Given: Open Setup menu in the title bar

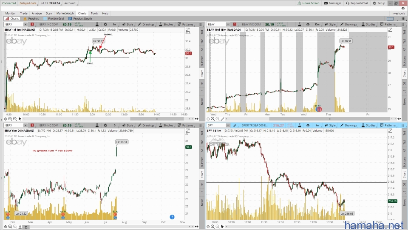Looking at the screenshot, I should click(379, 3).
